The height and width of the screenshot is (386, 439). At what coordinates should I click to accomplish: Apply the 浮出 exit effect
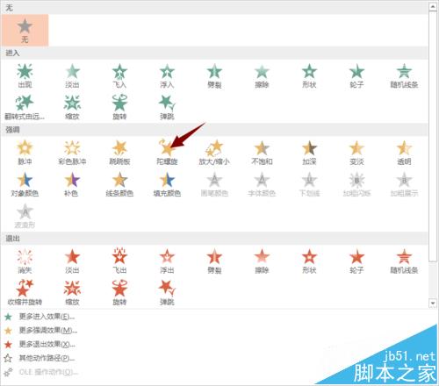coord(167,261)
